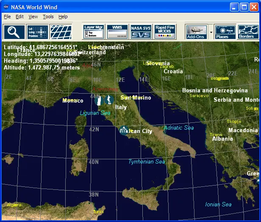
Task: Open Rapid Fire MODIS imagery
Action: (x=165, y=32)
